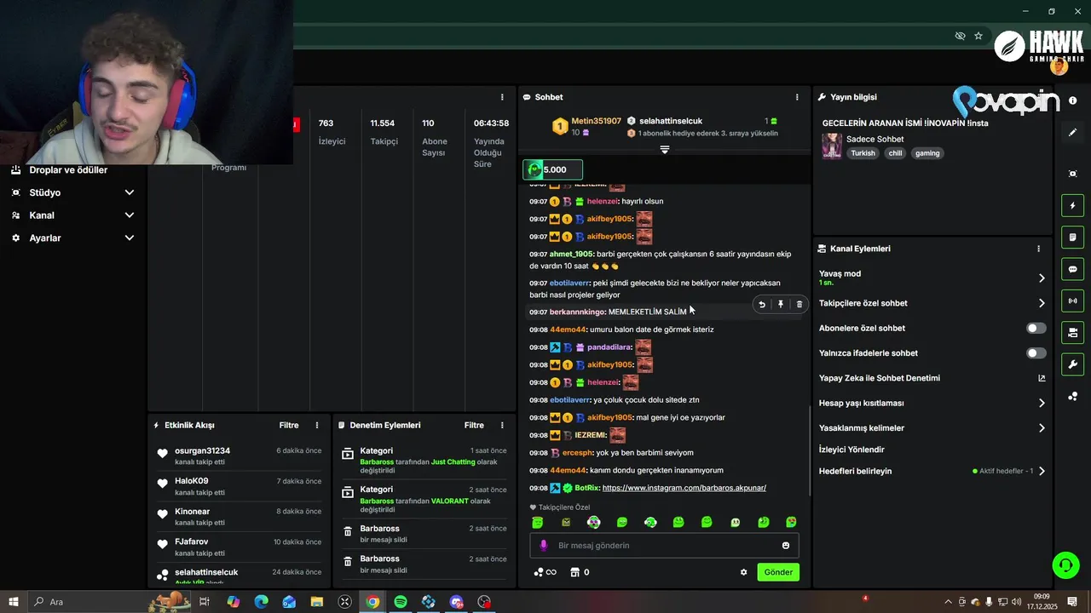Open the emoji picker in message box
The height and width of the screenshot is (613, 1091).
click(786, 546)
